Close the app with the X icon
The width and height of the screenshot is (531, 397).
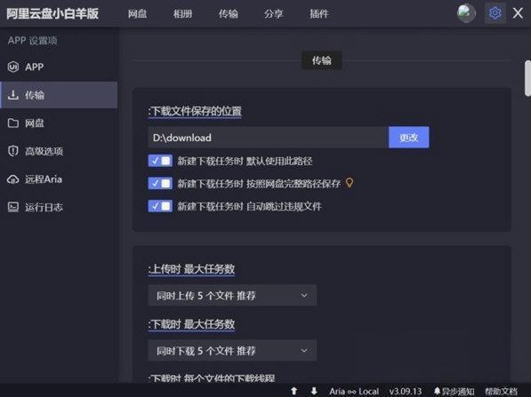tap(518, 13)
